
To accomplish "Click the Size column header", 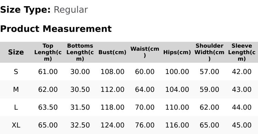I will (x=16, y=52).
